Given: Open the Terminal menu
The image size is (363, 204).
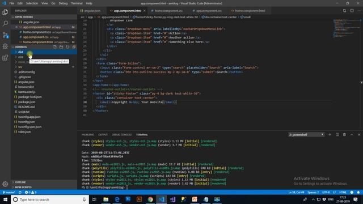Looking at the screenshot, I should click(77, 3).
